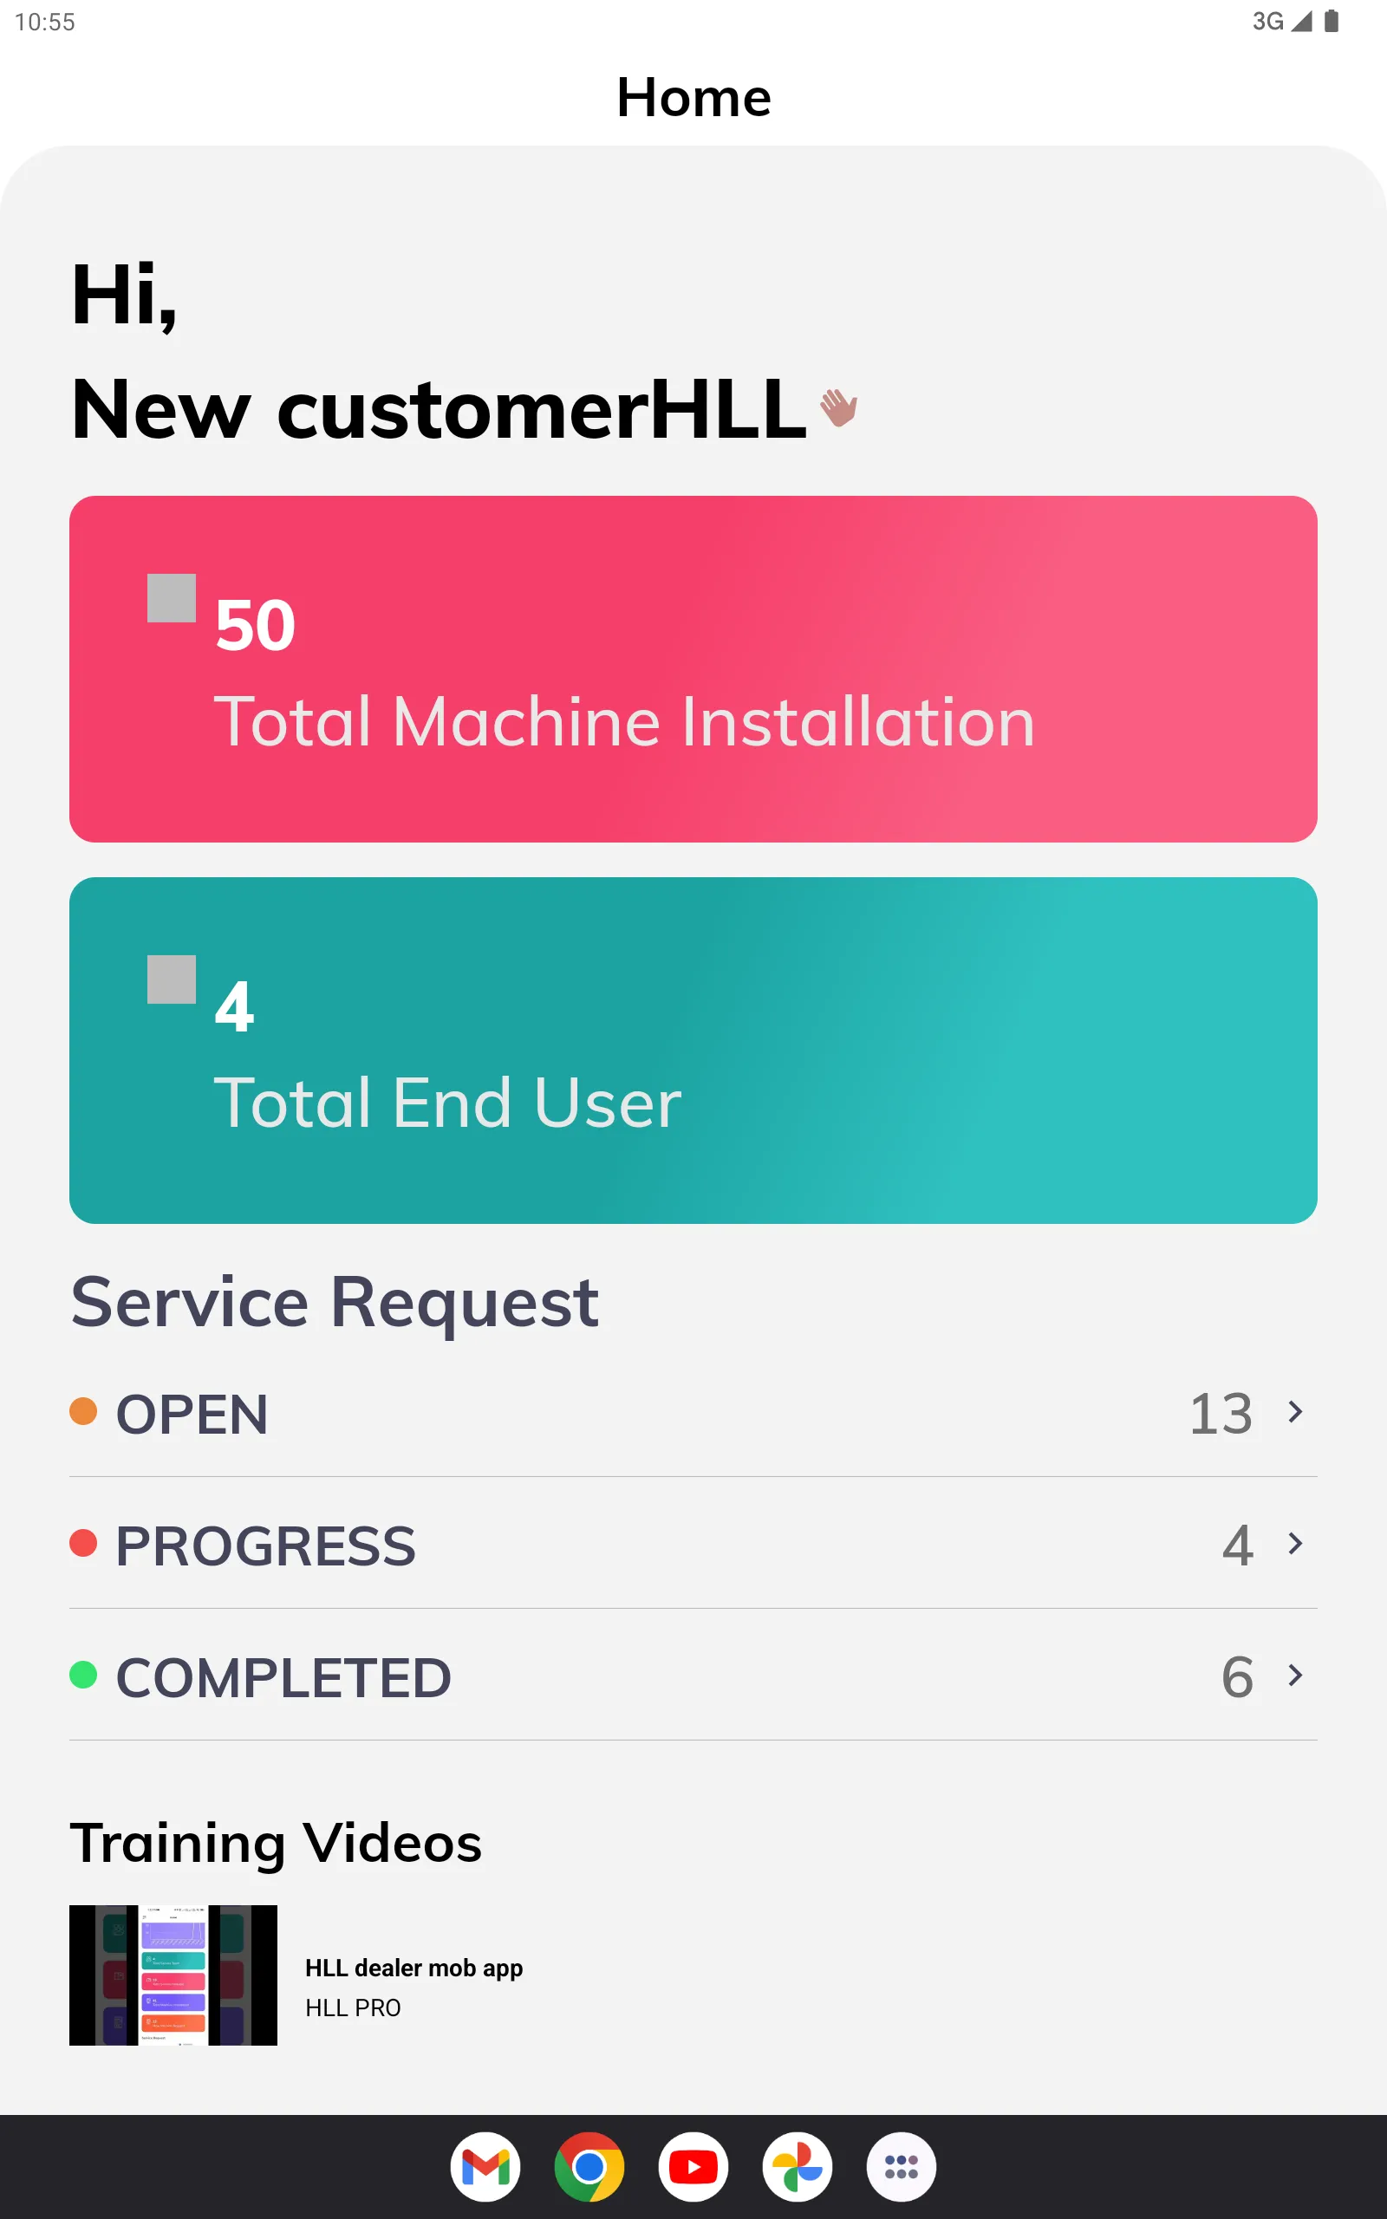
Task: Tap the green COMPLETED status dot
Action: (83, 1676)
